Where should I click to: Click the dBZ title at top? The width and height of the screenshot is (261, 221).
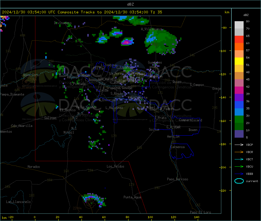pos(130,4)
